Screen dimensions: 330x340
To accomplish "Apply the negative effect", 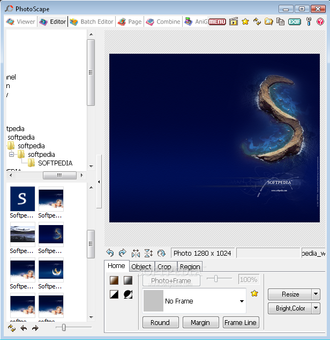I will coord(128,294).
